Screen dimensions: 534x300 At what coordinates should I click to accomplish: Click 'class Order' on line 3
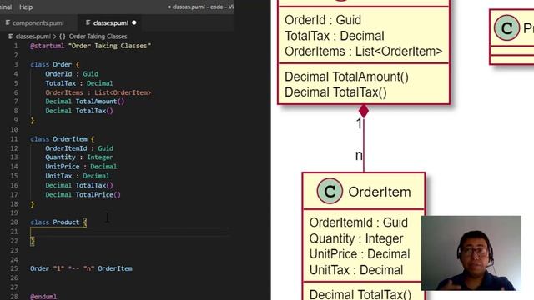51,65
